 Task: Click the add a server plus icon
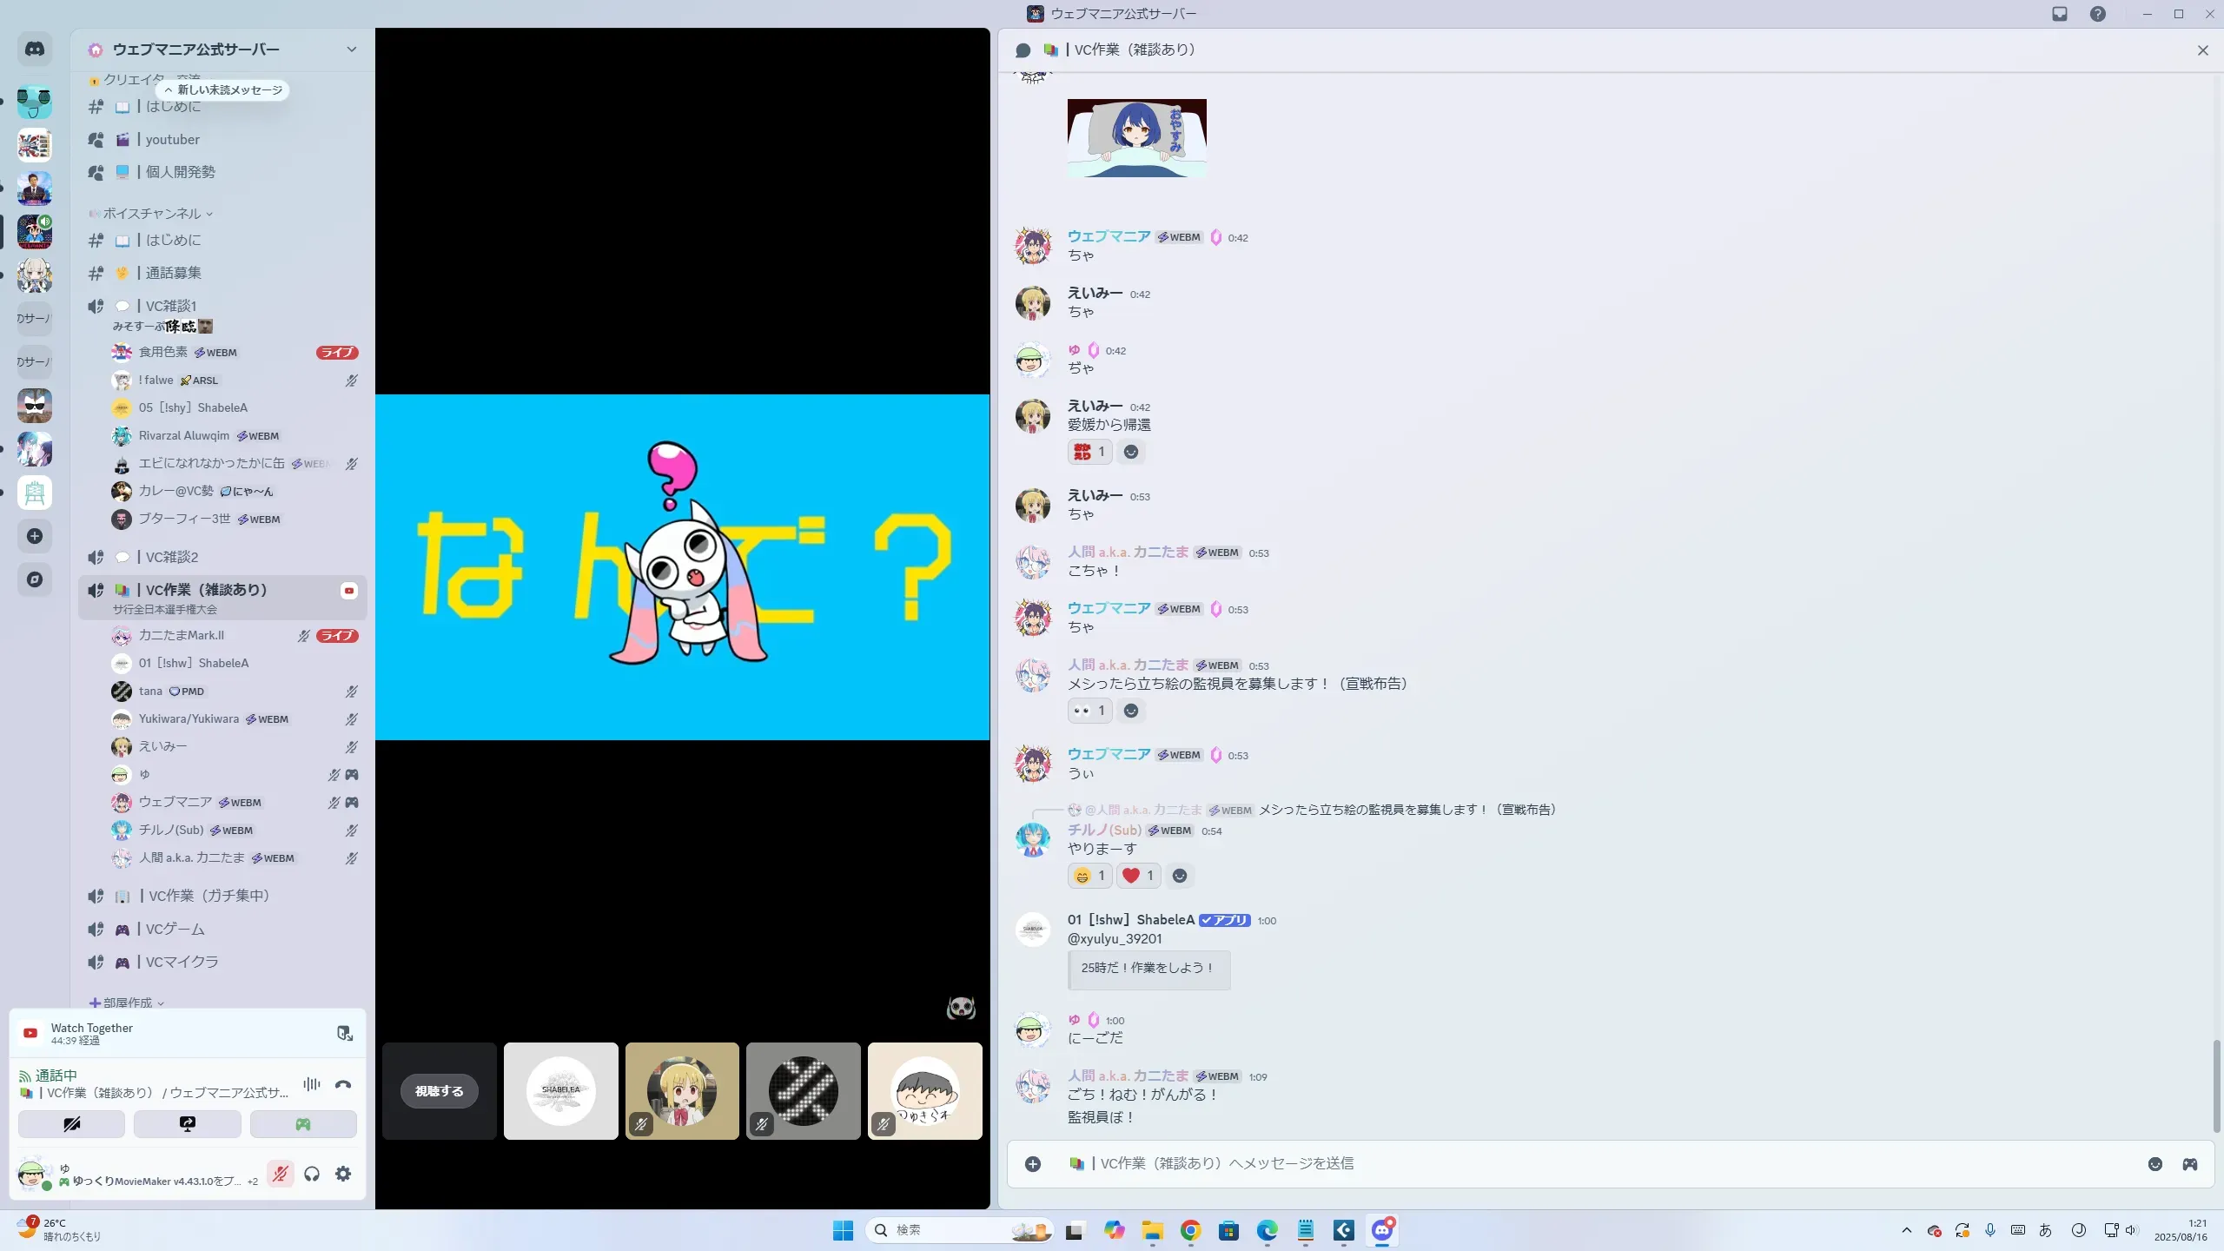35,536
